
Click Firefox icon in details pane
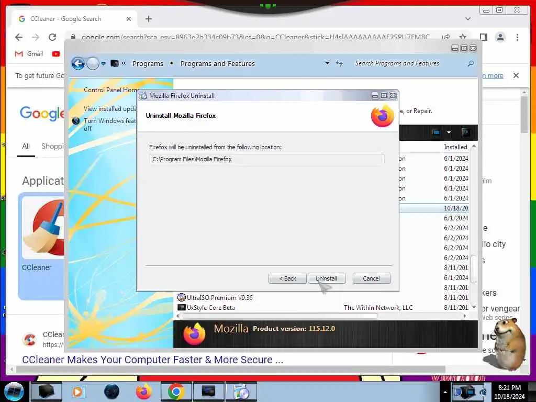click(194, 334)
